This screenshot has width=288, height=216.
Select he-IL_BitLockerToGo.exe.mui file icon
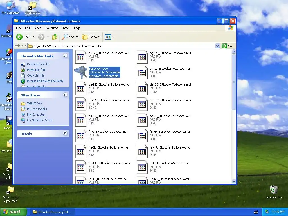(x=81, y=152)
